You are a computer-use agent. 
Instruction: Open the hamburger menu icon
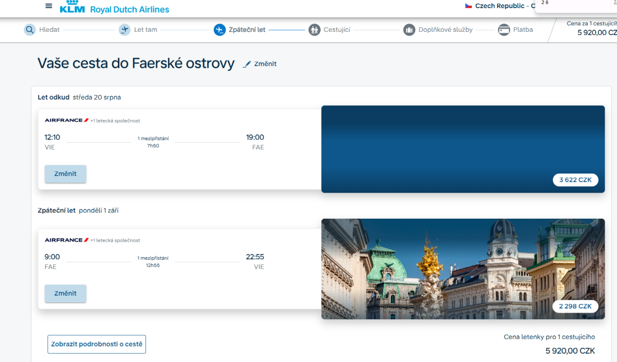pos(49,6)
